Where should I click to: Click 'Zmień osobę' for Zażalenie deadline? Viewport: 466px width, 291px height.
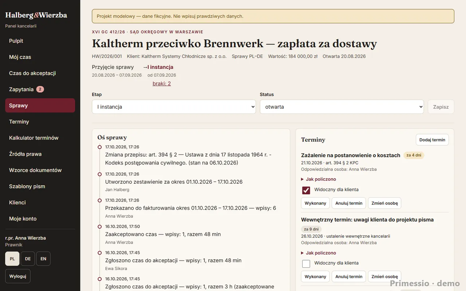pos(384,203)
